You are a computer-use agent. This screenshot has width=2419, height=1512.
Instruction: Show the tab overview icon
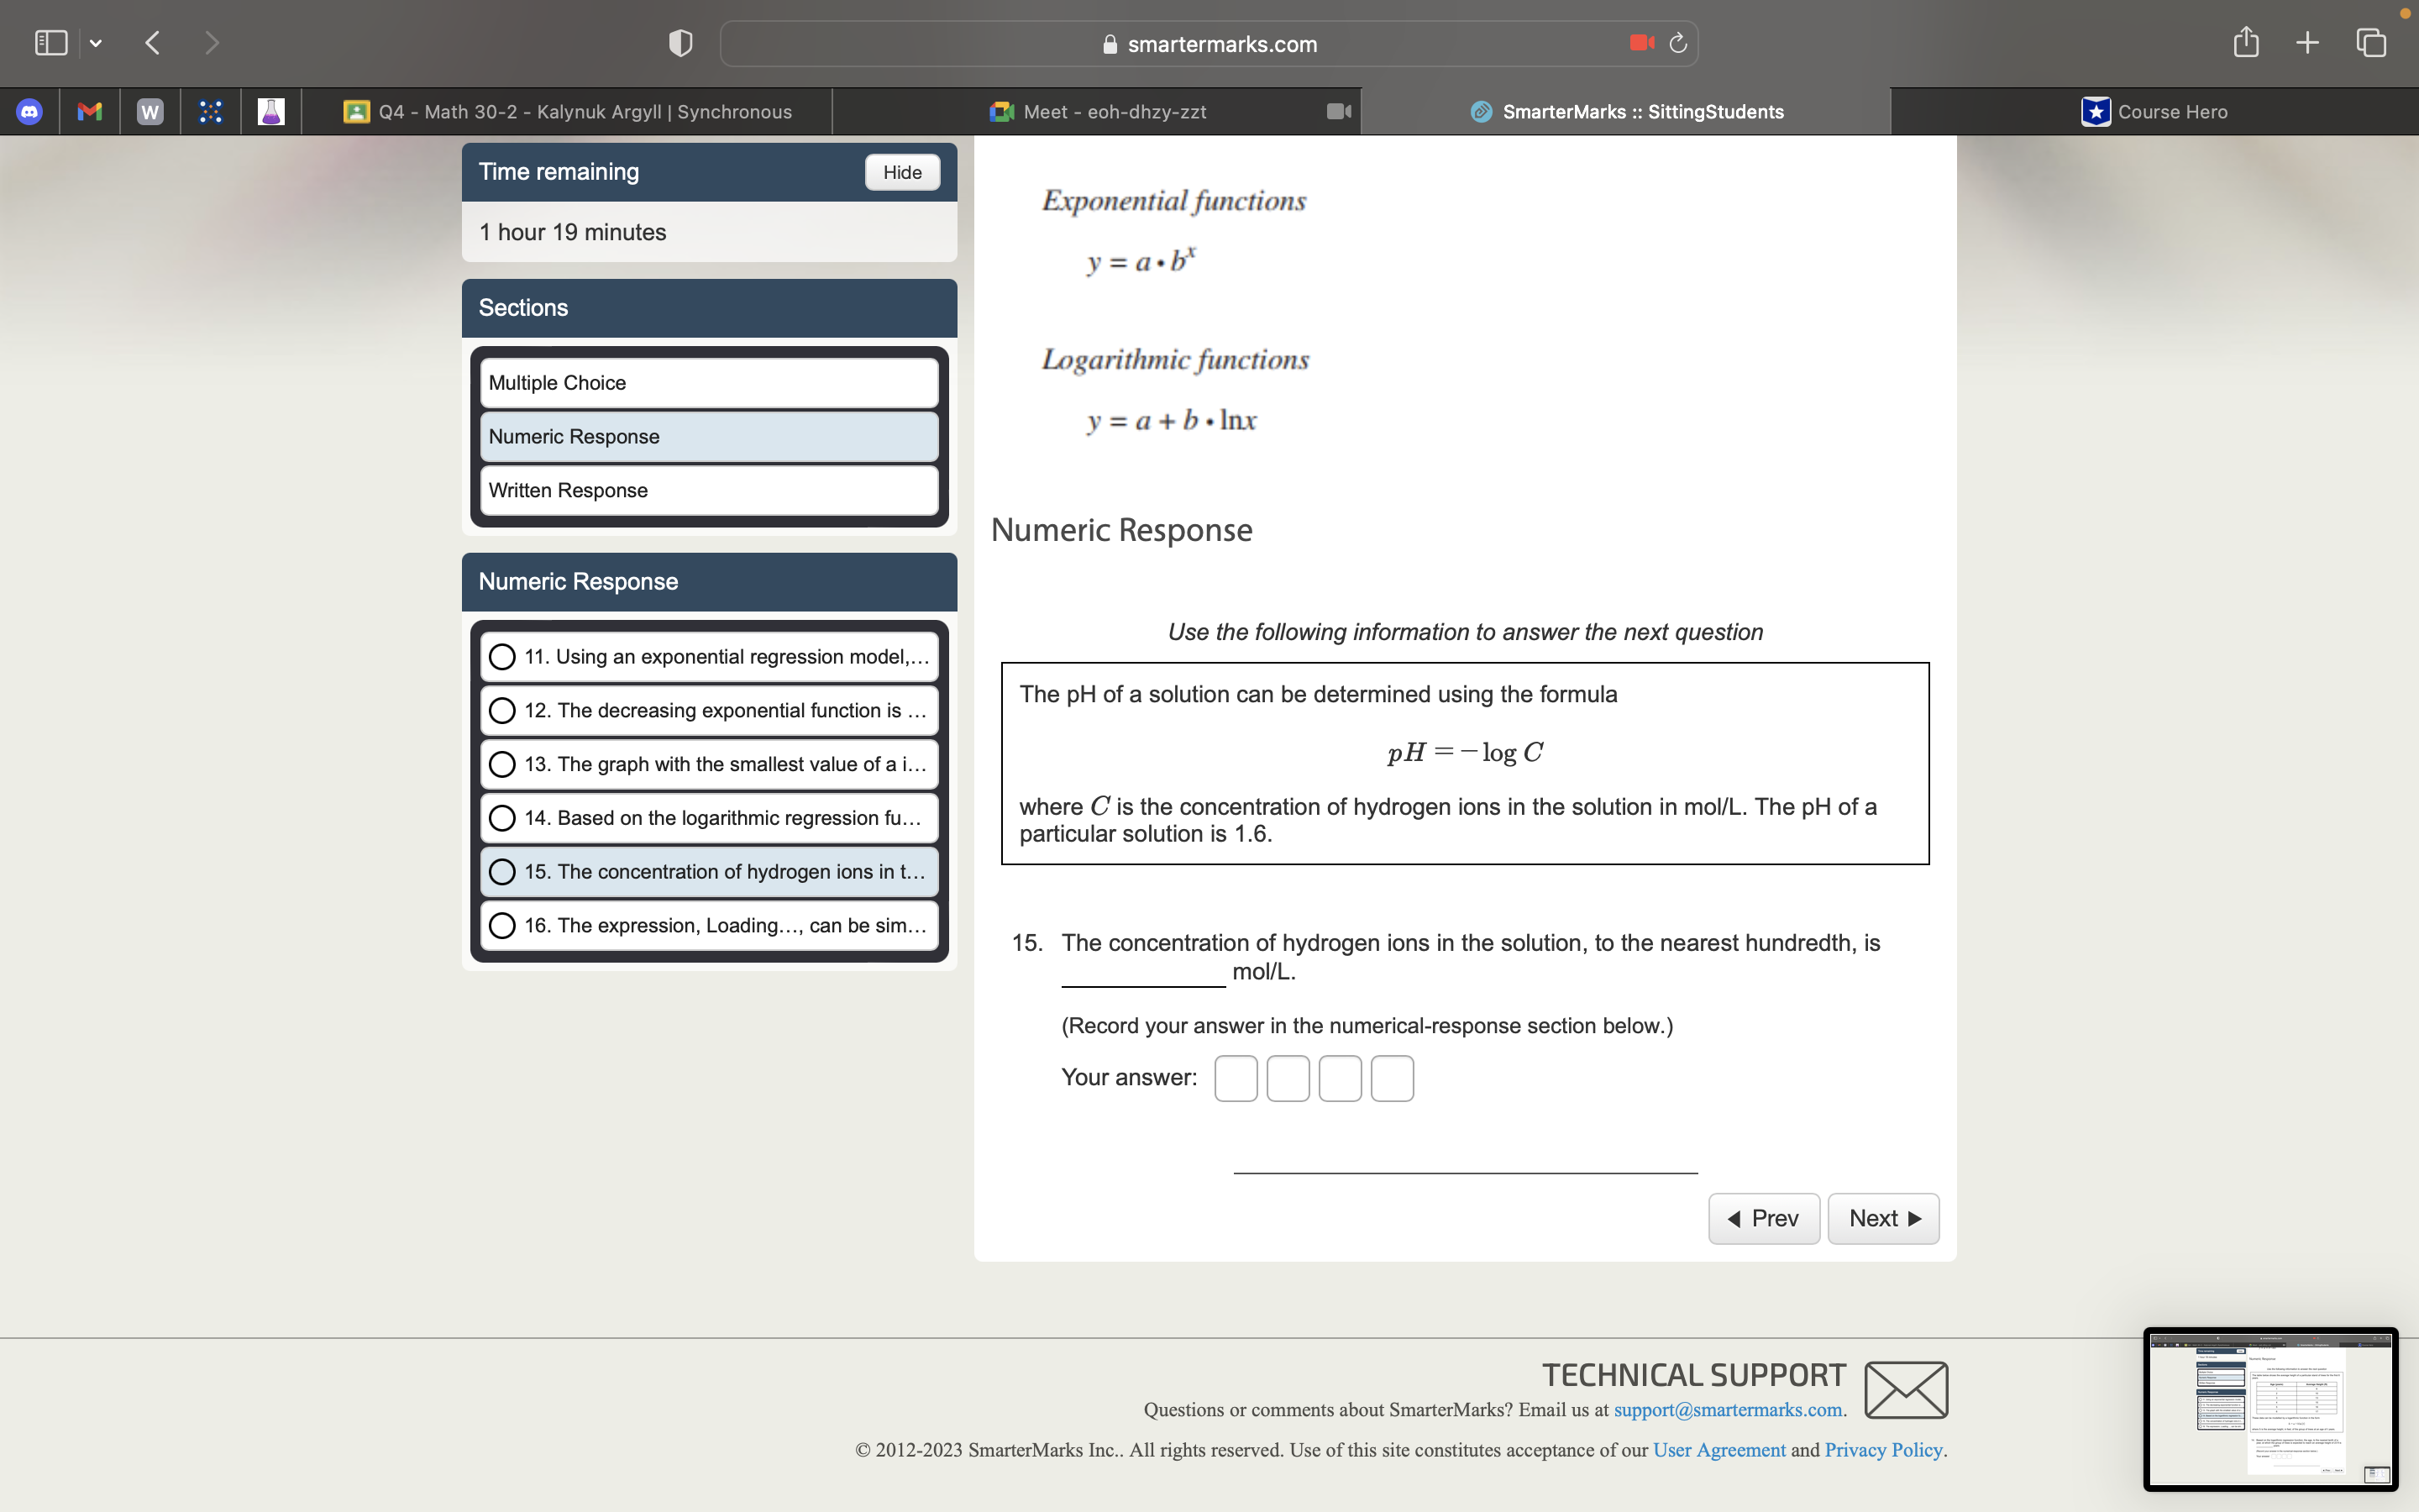[x=2371, y=43]
